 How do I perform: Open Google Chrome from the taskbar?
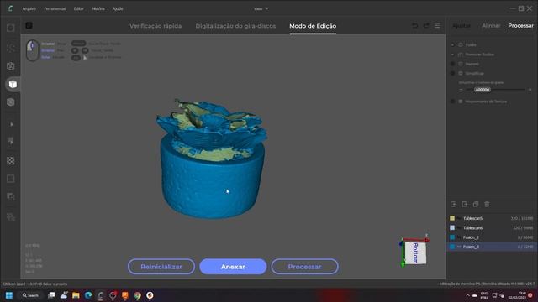(x=138, y=295)
